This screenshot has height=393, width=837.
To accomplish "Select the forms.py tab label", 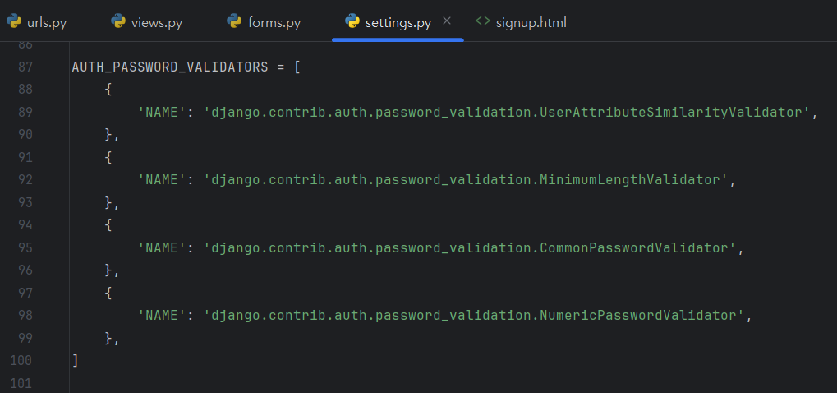I will tap(274, 23).
